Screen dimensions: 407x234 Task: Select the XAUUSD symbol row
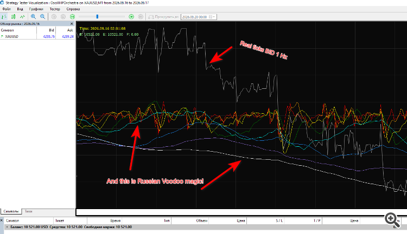pos(37,36)
